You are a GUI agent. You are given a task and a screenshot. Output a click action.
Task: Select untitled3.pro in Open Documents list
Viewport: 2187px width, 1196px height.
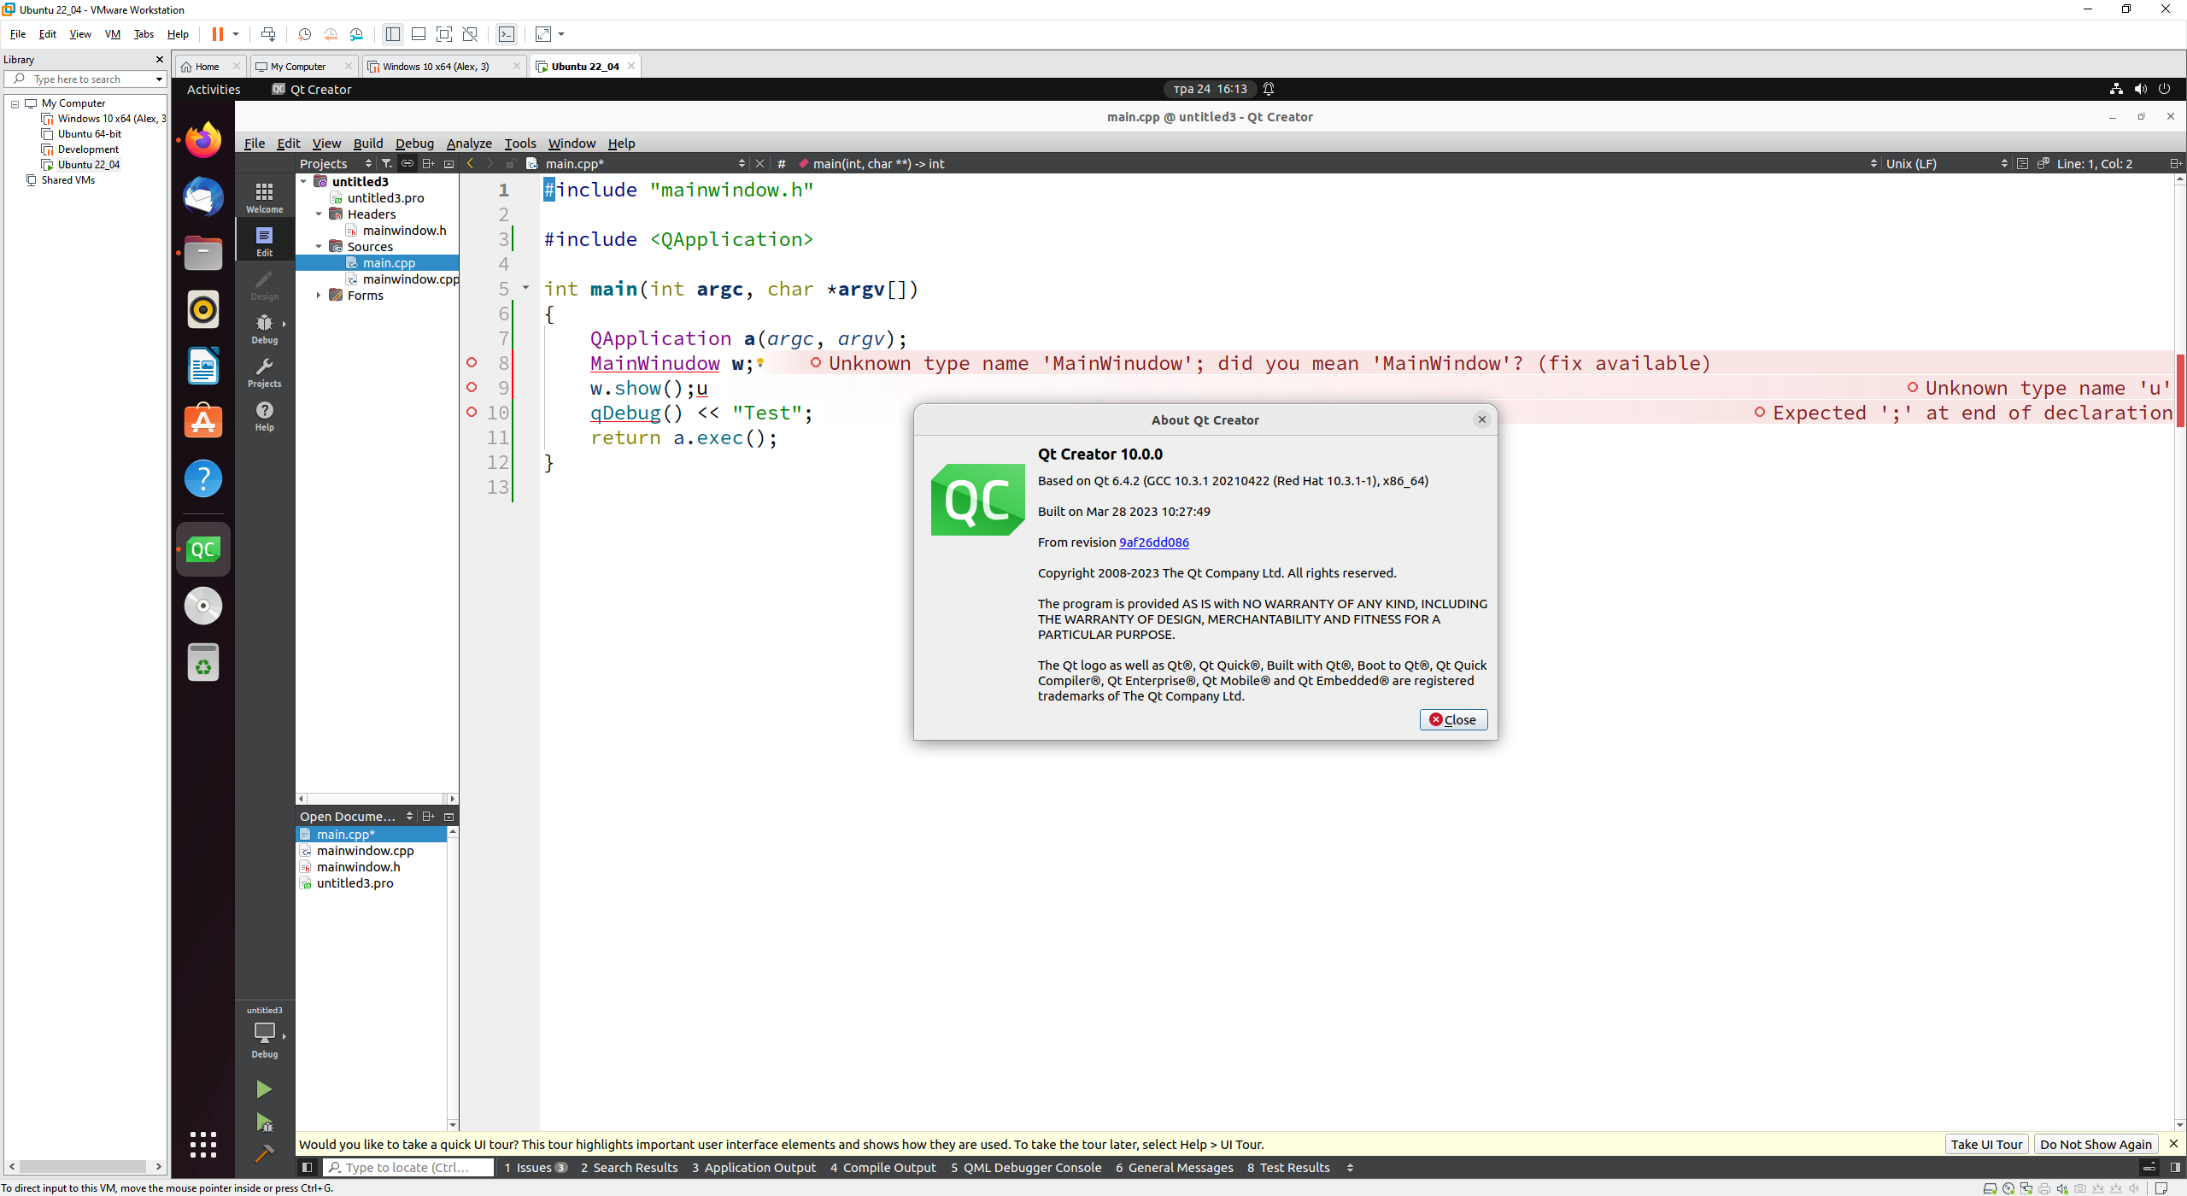click(x=355, y=882)
